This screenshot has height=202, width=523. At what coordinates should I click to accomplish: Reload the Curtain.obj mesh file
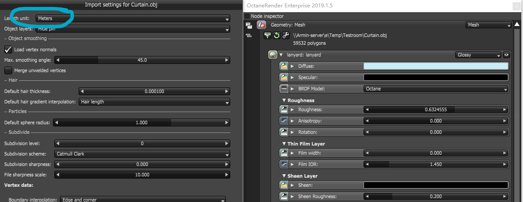tap(277, 36)
